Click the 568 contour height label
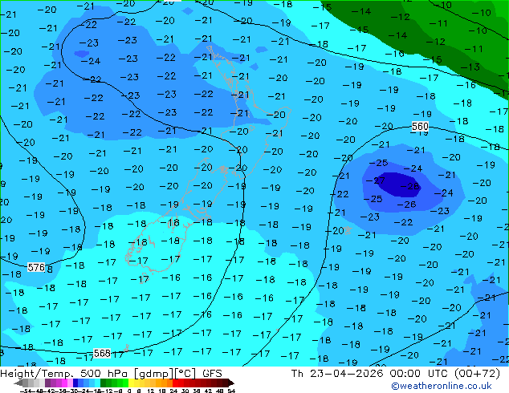The height and width of the screenshot is (393, 509). pos(102,353)
